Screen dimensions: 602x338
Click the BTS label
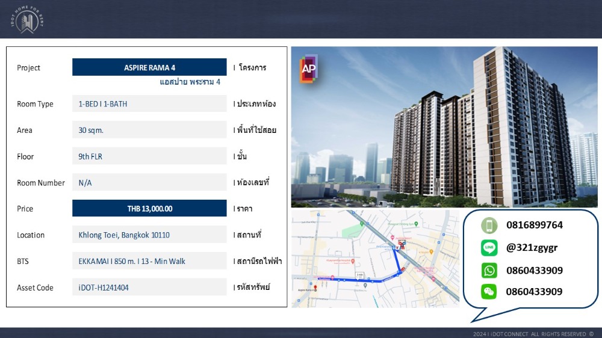(23, 261)
